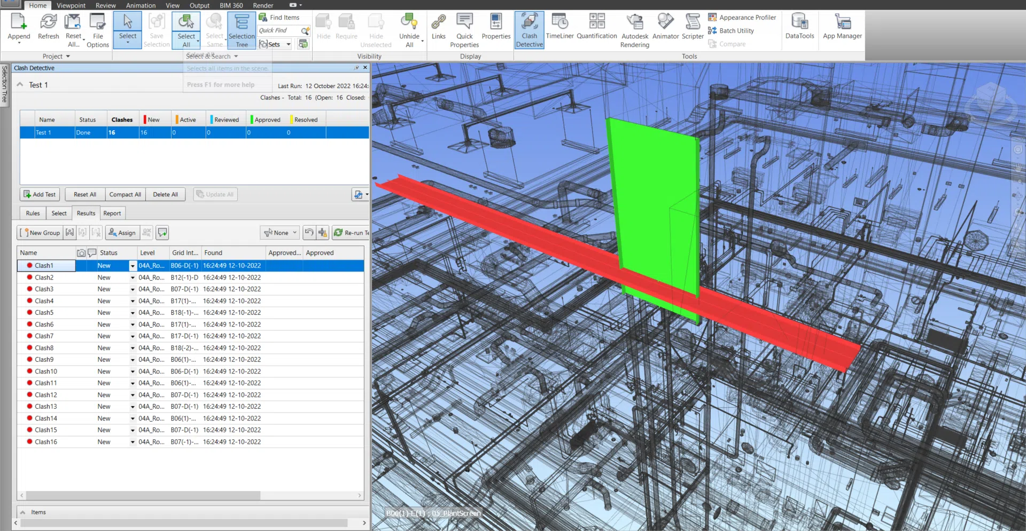The image size is (1026, 531).
Task: Toggle the Selection Tree panel
Action: 242,30
